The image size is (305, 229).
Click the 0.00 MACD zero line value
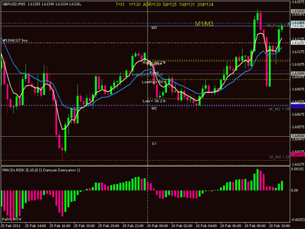pyautogui.click(x=294, y=190)
